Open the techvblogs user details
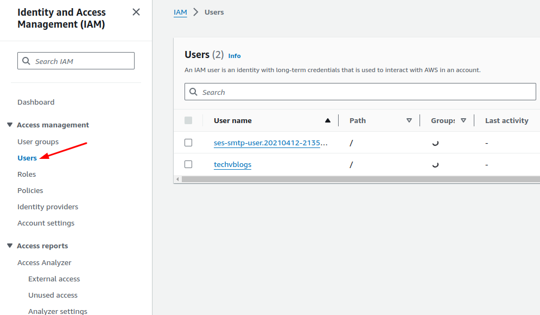This screenshot has width=540, height=315. pos(232,164)
